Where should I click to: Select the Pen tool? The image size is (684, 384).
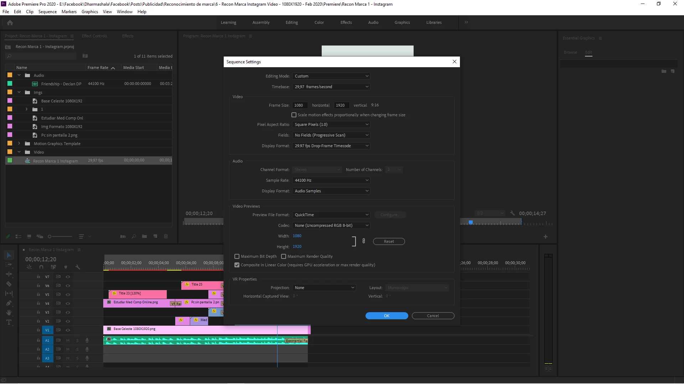click(x=9, y=303)
